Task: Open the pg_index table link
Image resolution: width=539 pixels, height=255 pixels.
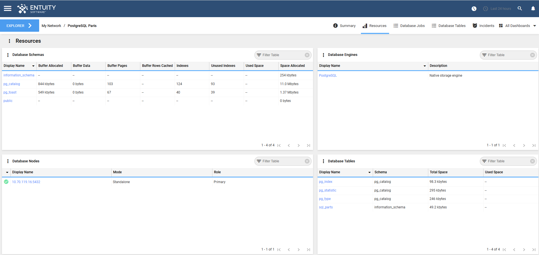Action: 325,182
